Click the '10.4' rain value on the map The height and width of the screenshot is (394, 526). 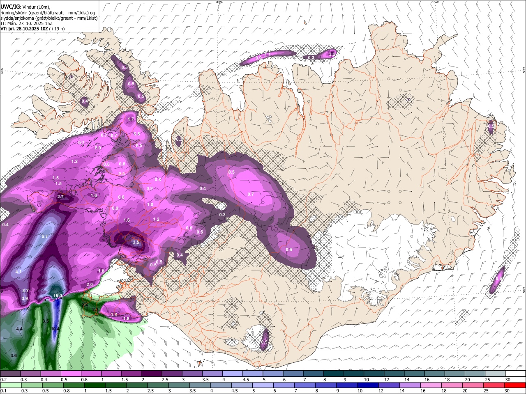click(x=55, y=329)
